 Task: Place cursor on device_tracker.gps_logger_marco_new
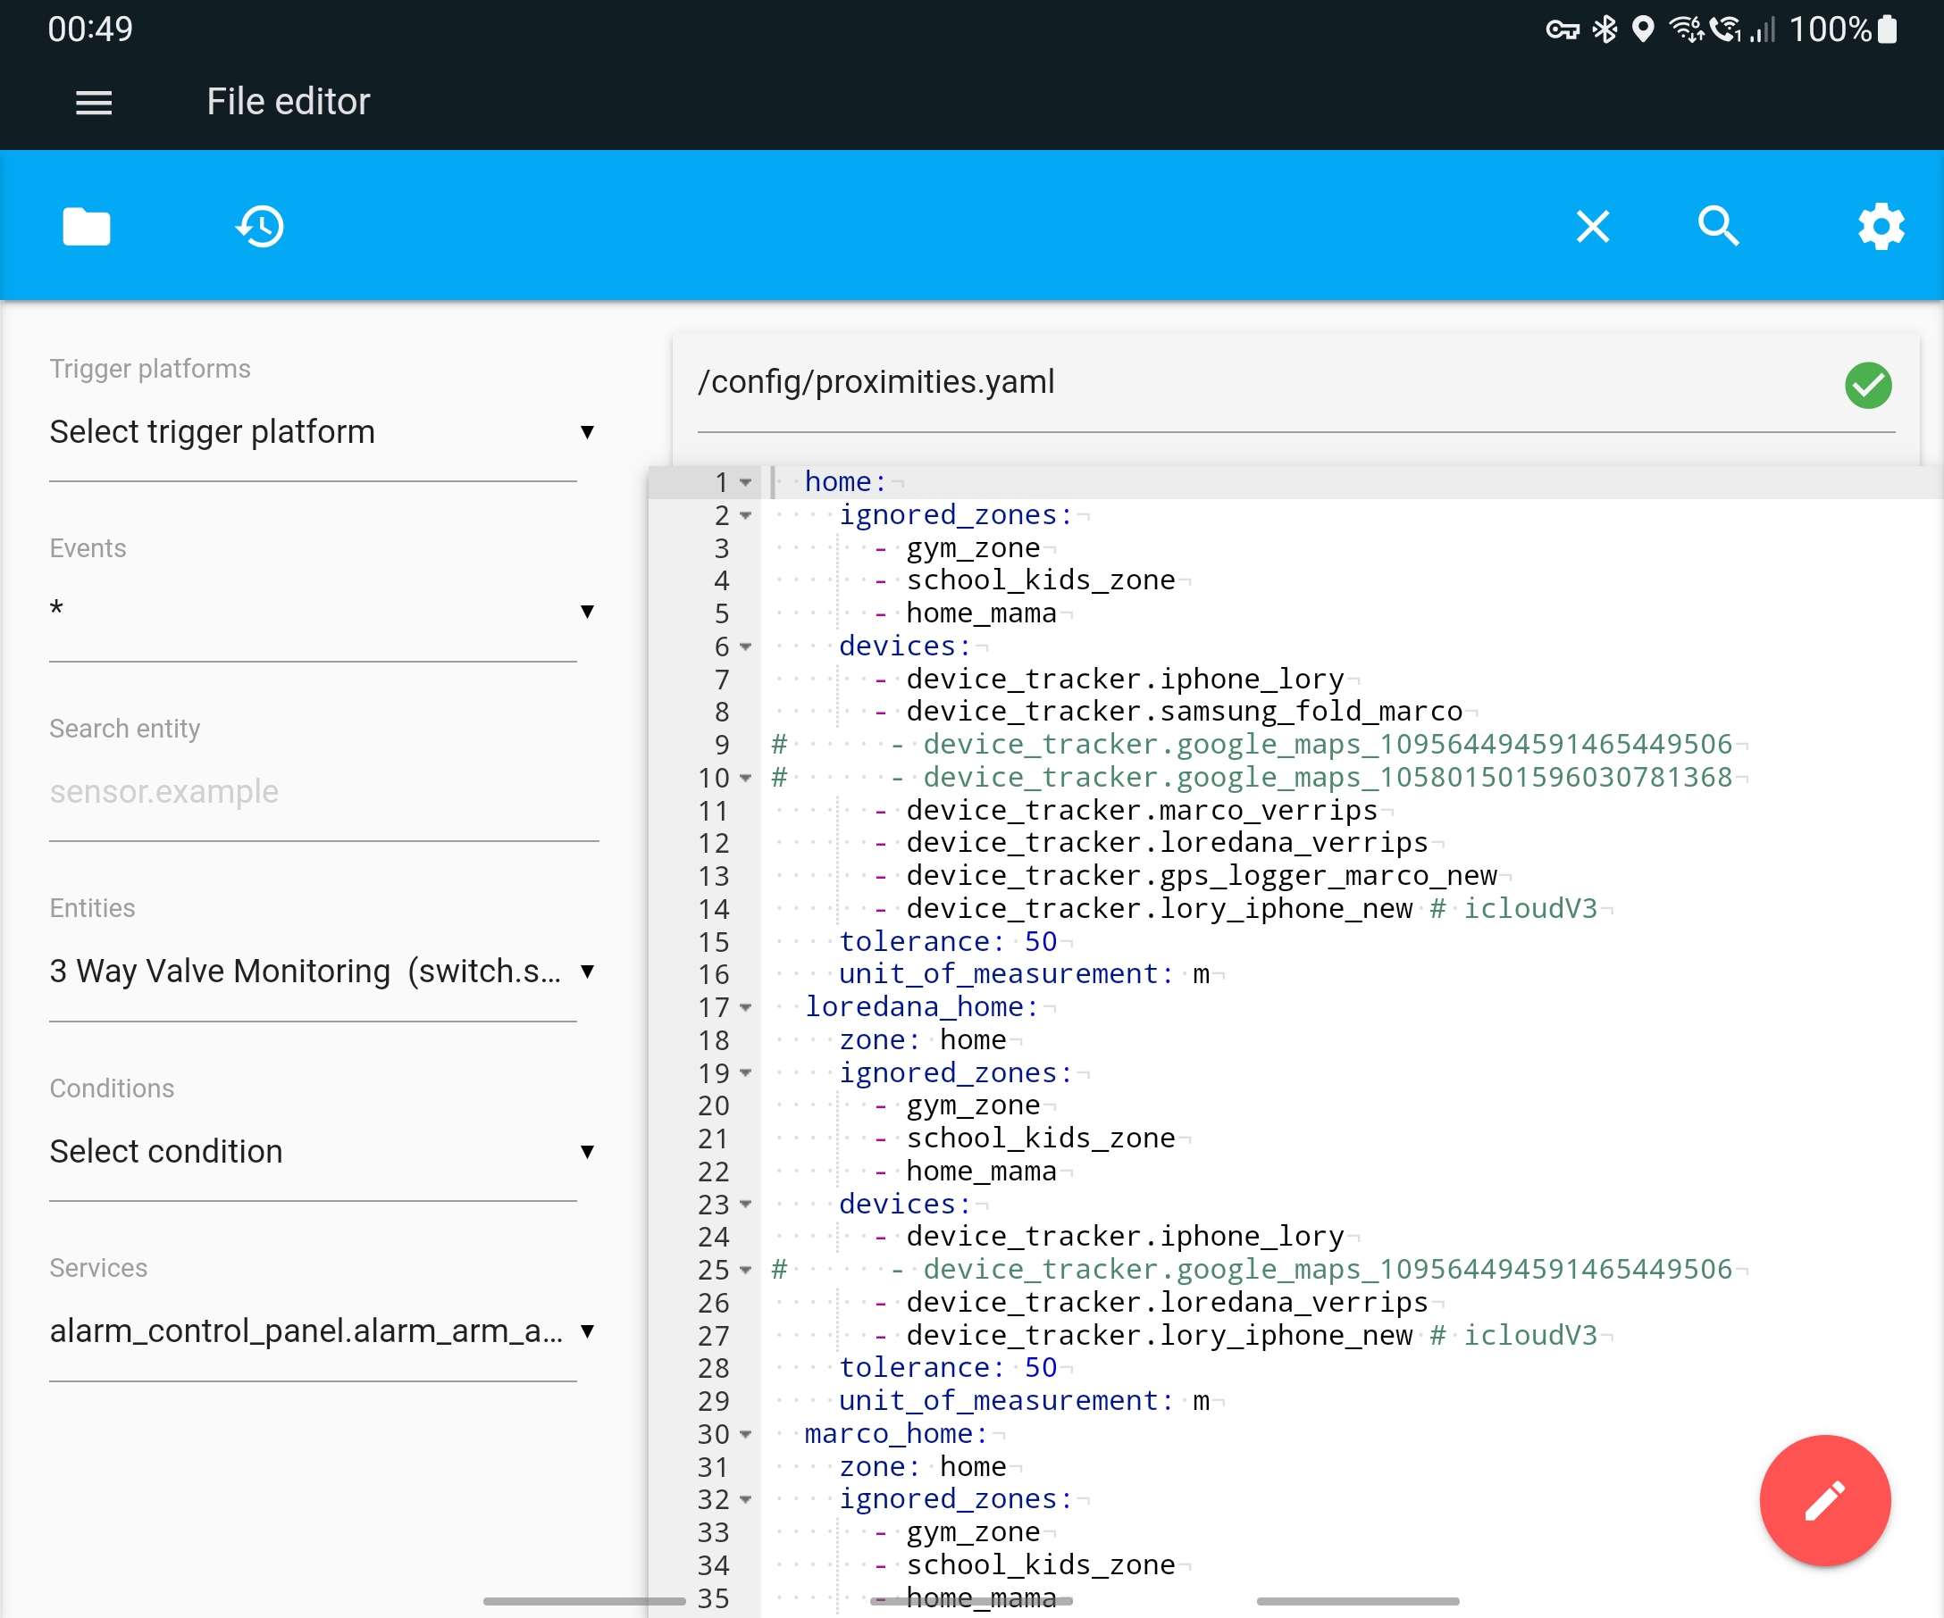(1202, 876)
